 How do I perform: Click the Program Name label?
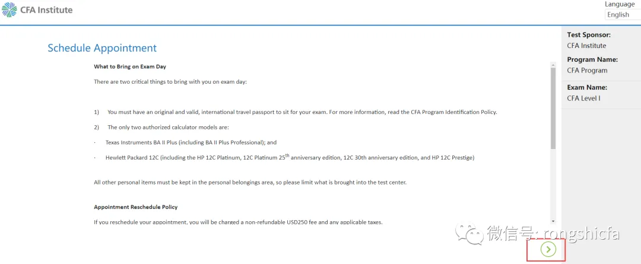[x=592, y=59]
